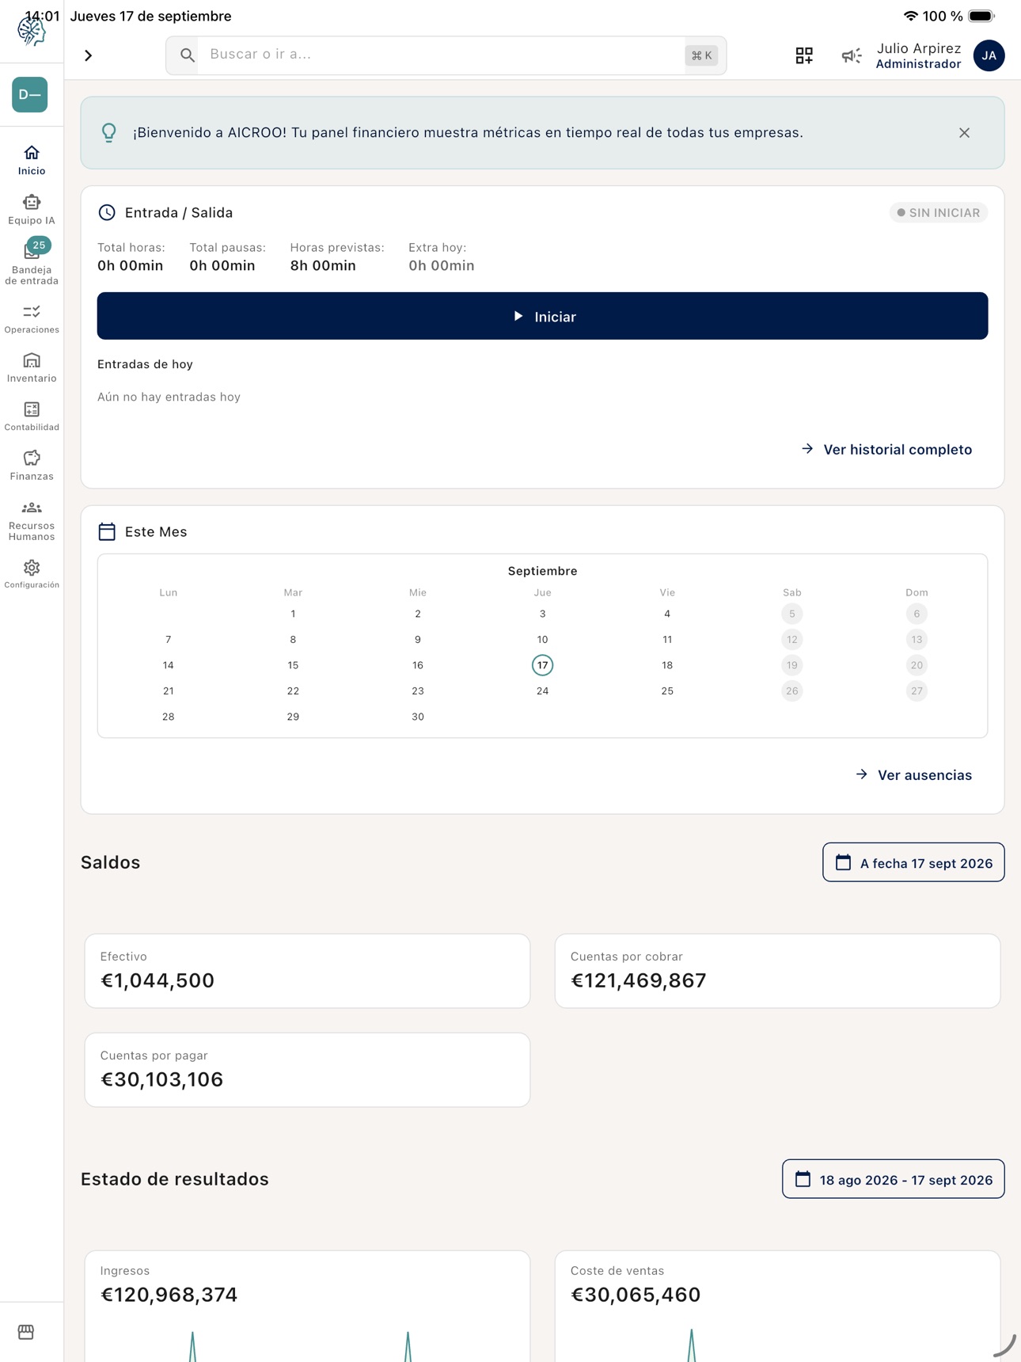Click the battery icon in the status bar
Screen dimensions: 1021x1362
(981, 16)
